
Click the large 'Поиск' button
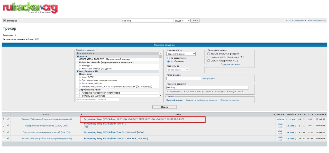point(164,107)
